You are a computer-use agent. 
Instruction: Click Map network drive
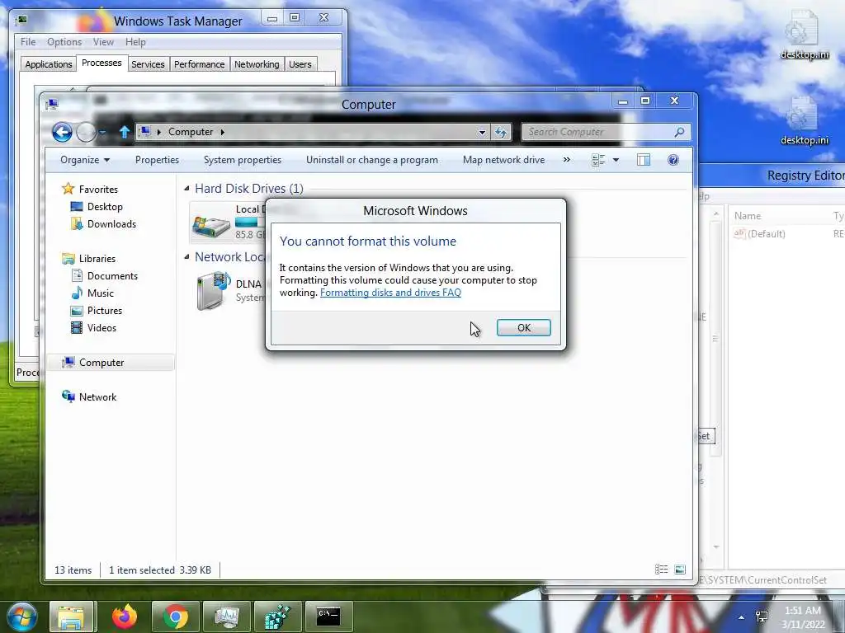click(503, 160)
